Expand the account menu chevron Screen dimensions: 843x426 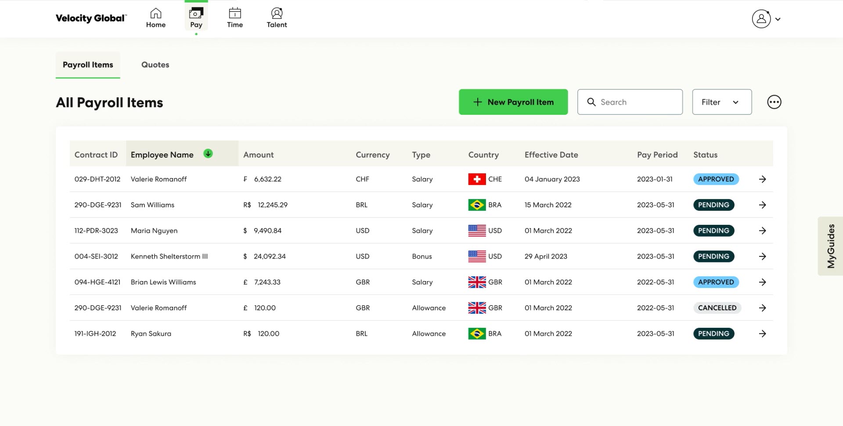coord(778,19)
